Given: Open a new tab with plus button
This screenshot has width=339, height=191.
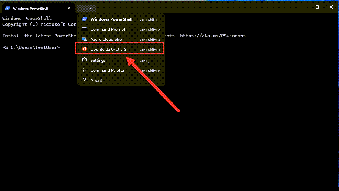Looking at the screenshot, I should (x=82, y=8).
